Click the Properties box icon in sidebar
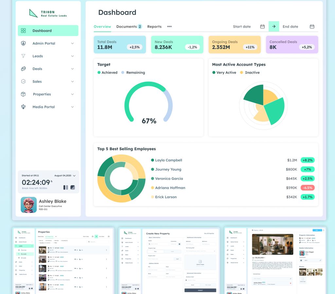Screen dimensions: 335x294 [24, 94]
